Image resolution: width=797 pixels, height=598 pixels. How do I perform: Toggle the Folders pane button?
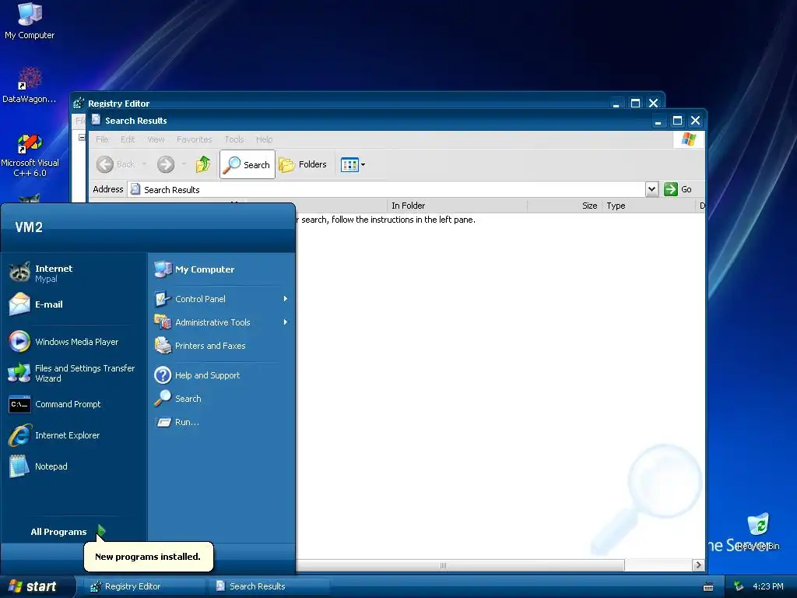[304, 164]
